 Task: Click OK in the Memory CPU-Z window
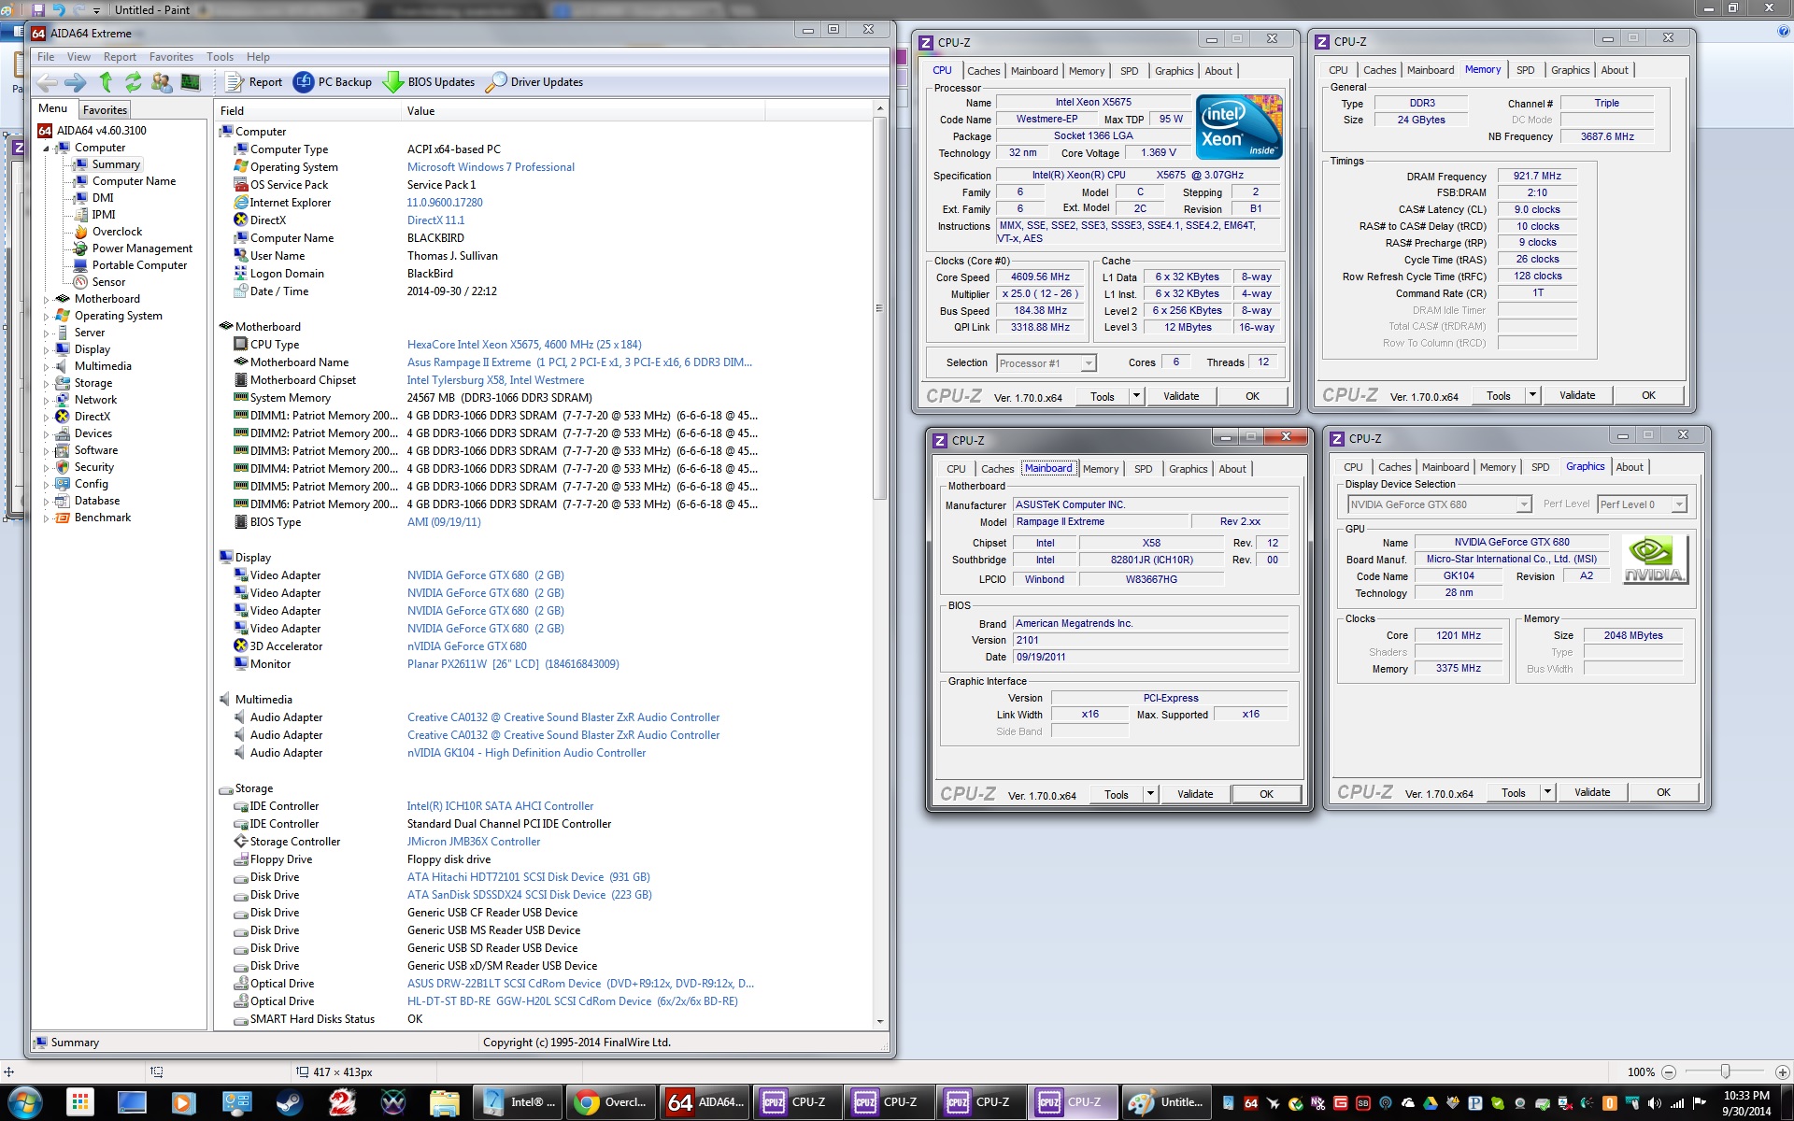tap(1648, 395)
